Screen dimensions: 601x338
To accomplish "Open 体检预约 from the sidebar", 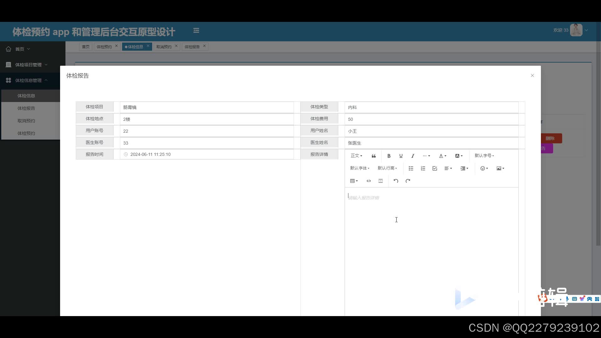I will point(26,133).
